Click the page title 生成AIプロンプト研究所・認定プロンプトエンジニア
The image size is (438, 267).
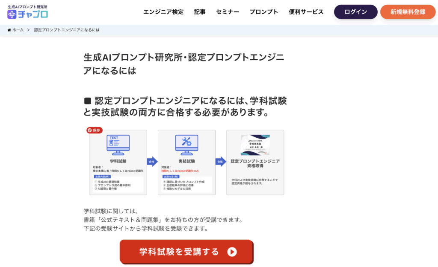(184, 64)
